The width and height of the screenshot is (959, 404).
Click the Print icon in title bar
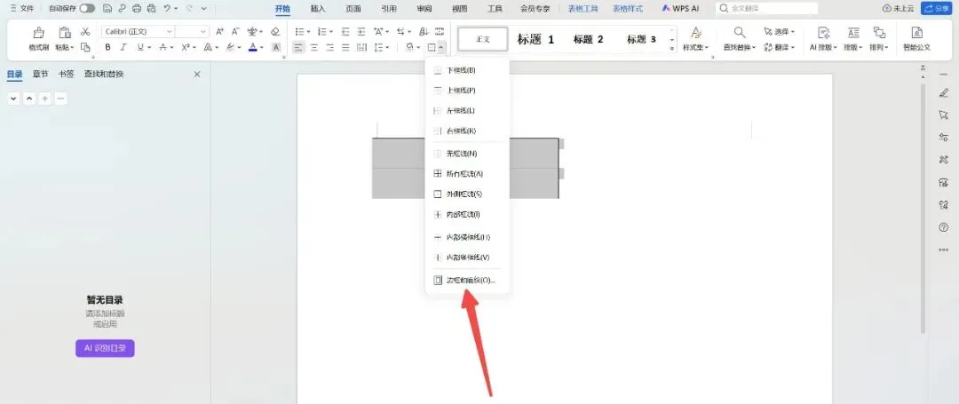pos(137,9)
